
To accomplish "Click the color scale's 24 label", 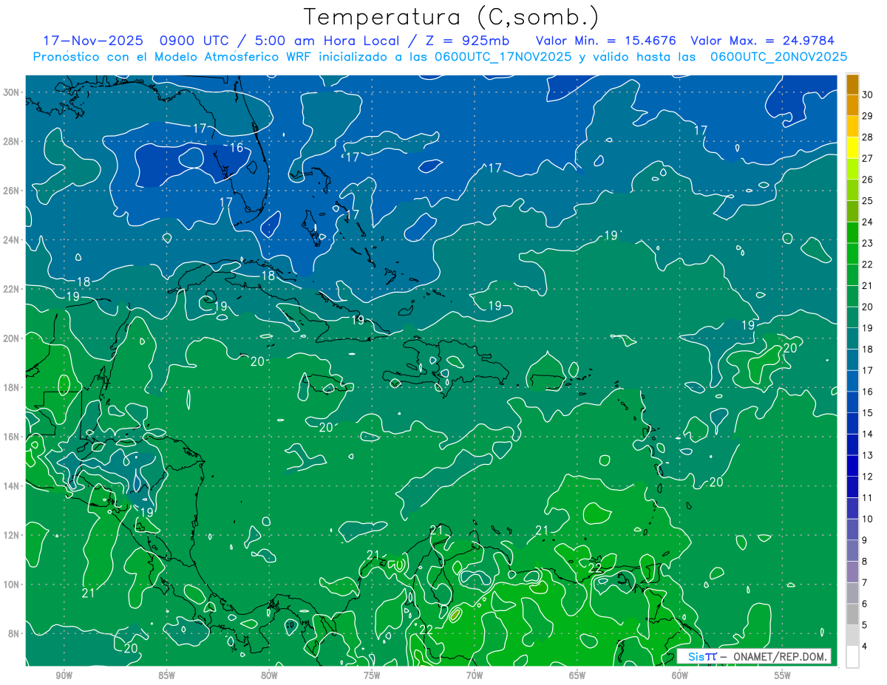I will click(x=868, y=222).
